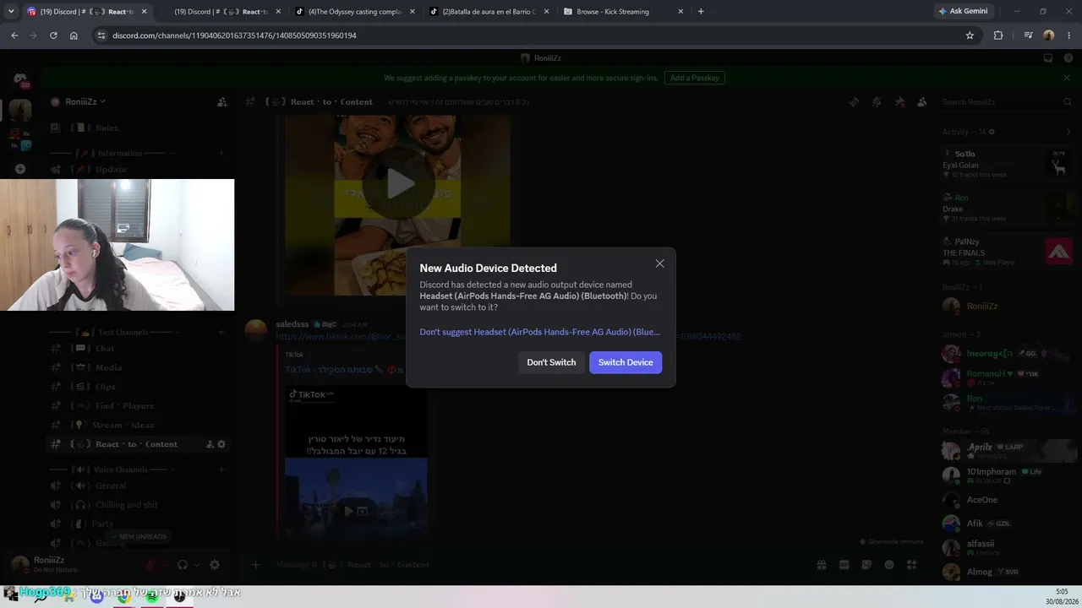
Task: Click the New Unreads pill
Action: tap(139, 536)
